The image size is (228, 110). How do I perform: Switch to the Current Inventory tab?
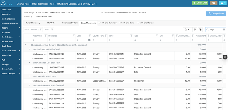click(x=33, y=23)
